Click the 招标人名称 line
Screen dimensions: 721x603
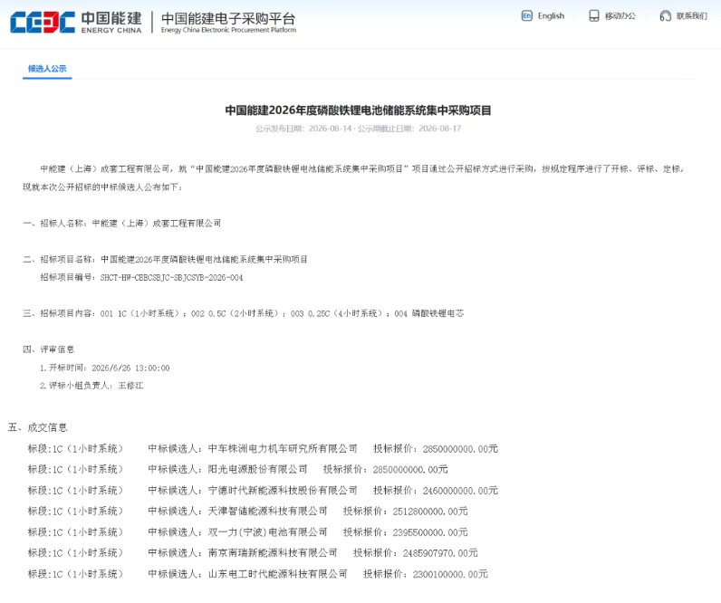click(x=122, y=224)
